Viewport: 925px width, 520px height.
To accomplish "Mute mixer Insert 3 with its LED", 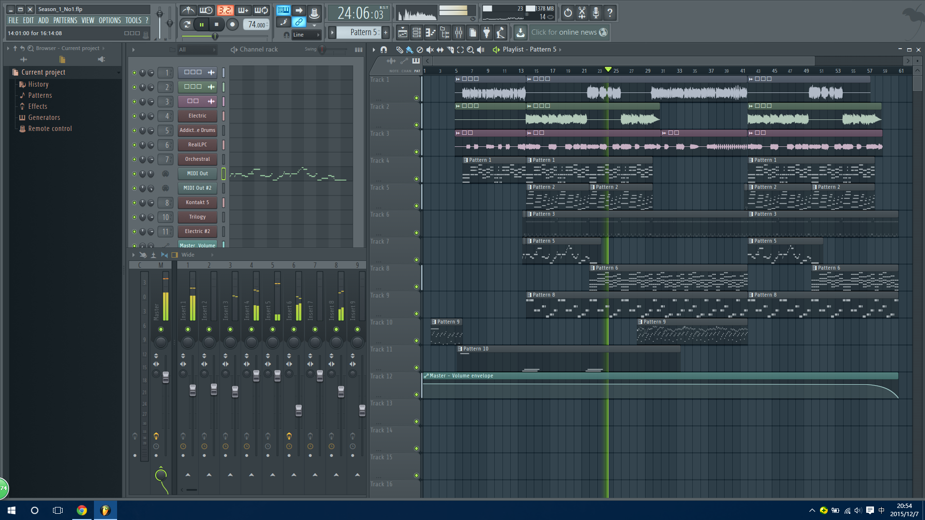I will (230, 329).
